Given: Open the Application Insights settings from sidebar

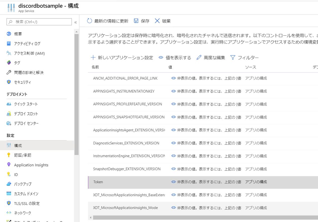Looking at the screenshot, I should coord(31,165).
